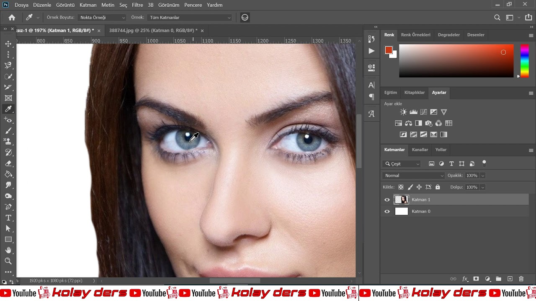
Task: Open Örnek Boyutu Nokta Örneği dropdown
Action: pyautogui.click(x=102, y=18)
